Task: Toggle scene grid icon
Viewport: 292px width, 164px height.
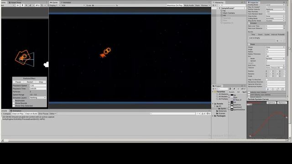Action: pyautogui.click(x=42, y=5)
